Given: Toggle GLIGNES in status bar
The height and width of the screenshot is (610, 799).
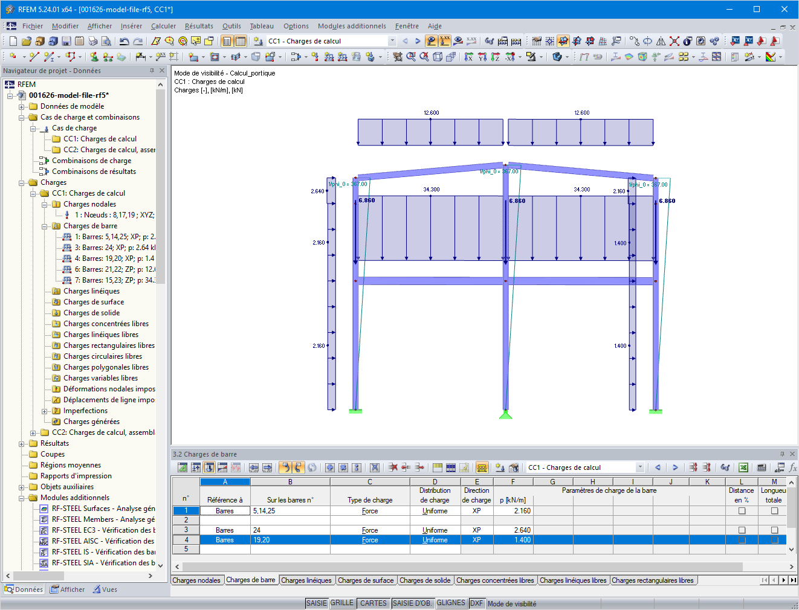Looking at the screenshot, I should point(451,603).
